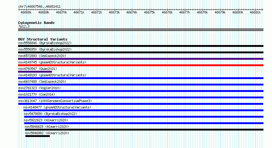
Task: Open nsv4760547 (Quan2021) variant label
Action: pos(38,69)
